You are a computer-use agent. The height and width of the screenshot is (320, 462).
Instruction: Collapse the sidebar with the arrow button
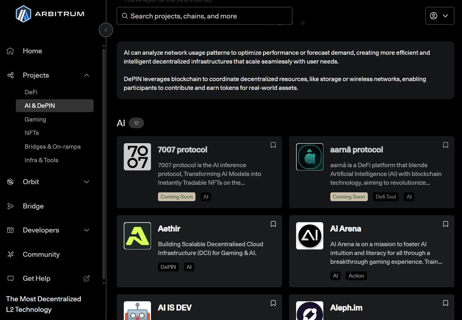tap(106, 30)
